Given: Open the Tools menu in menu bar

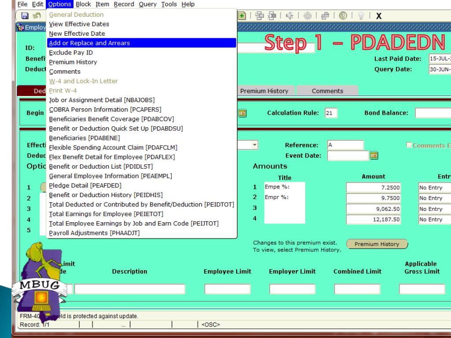Looking at the screenshot, I should [x=169, y=4].
